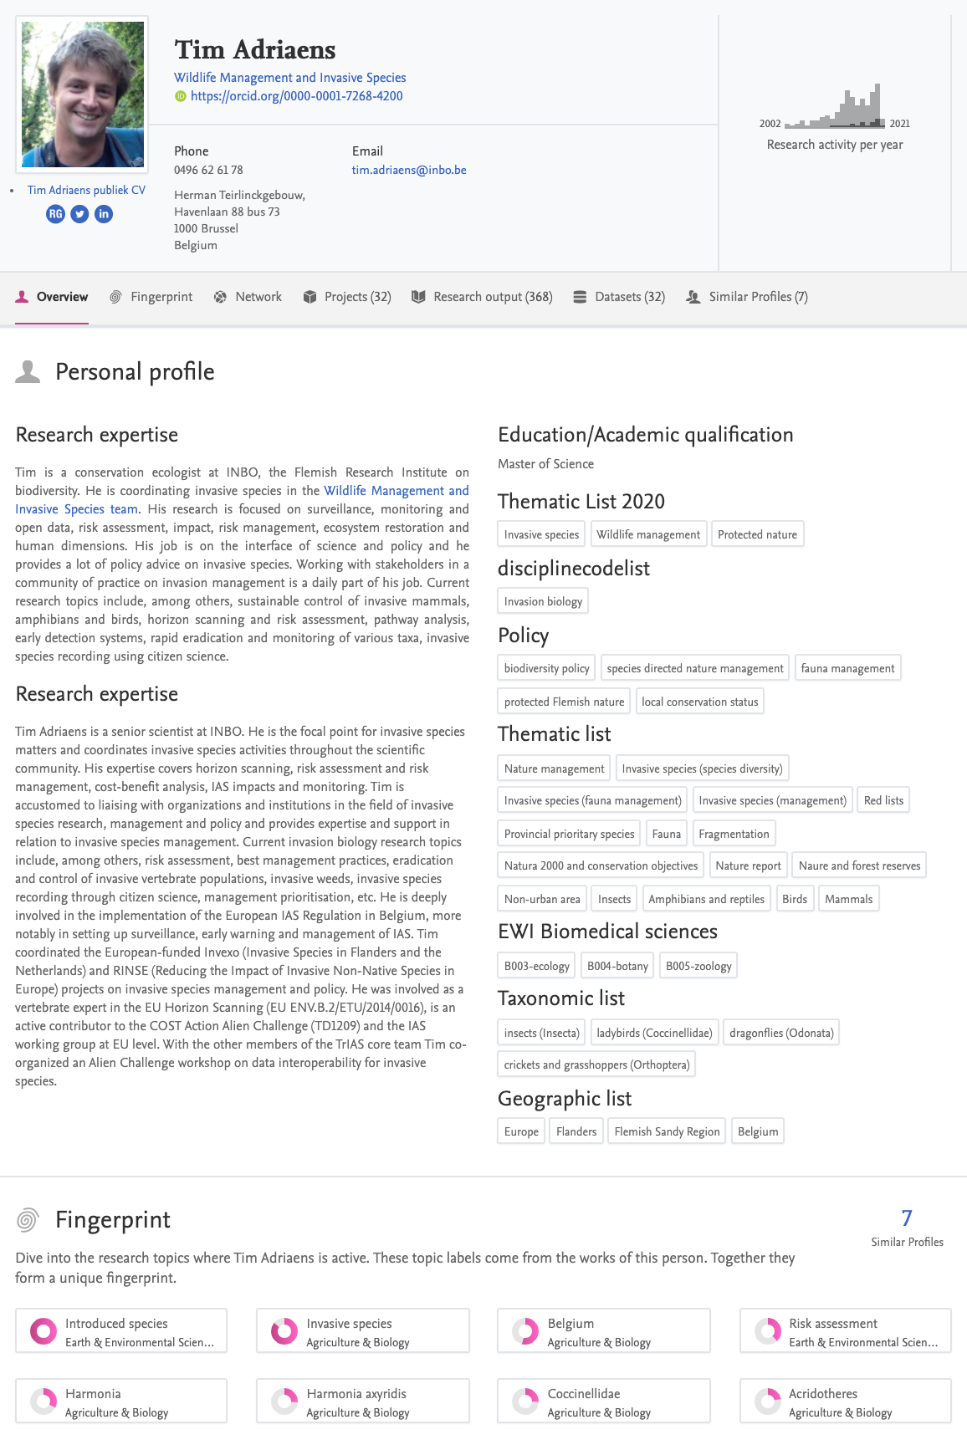
Task: Click the Projects cube icon
Action: tap(310, 297)
